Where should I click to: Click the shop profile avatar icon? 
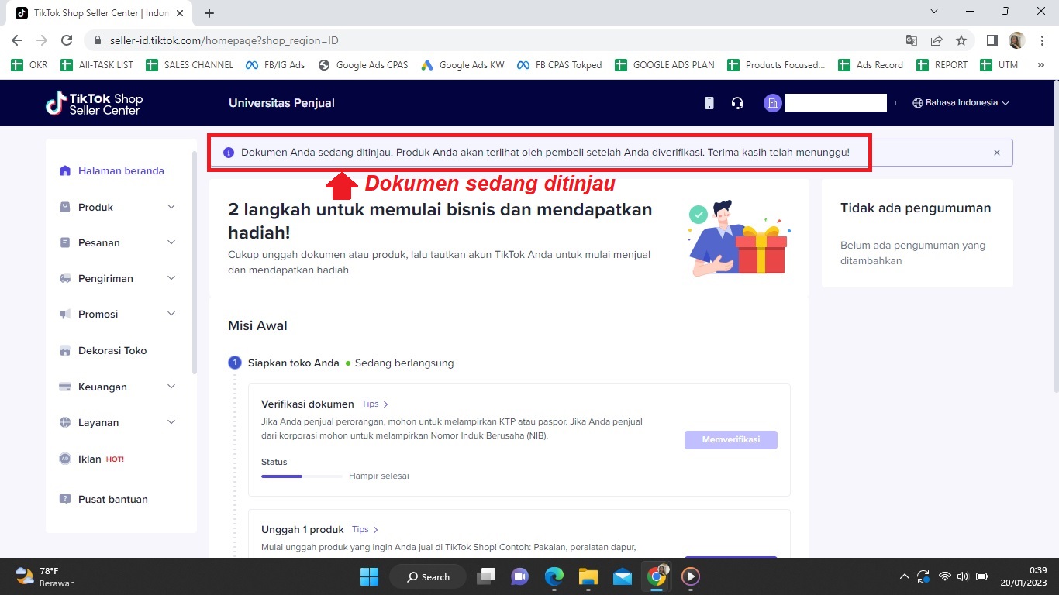click(772, 103)
